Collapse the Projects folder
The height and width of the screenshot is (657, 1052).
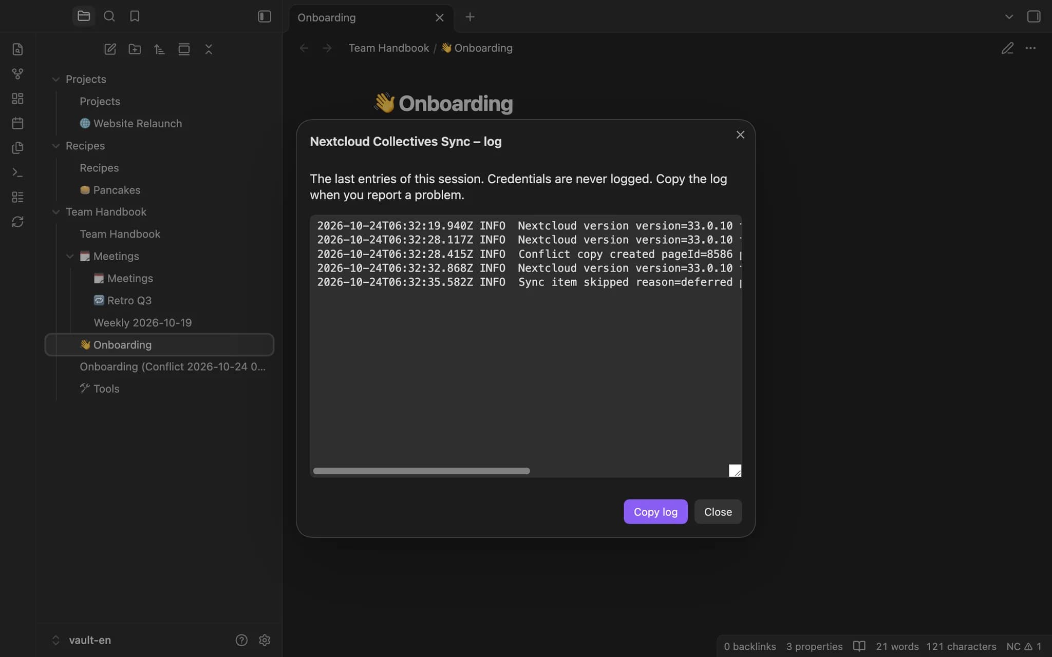56,80
